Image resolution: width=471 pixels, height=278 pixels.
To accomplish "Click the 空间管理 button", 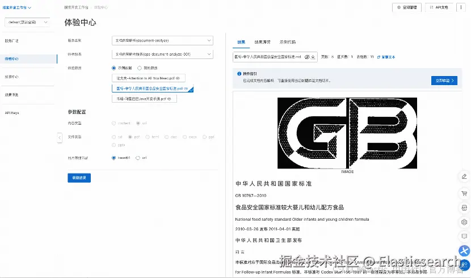I will coord(407,7).
